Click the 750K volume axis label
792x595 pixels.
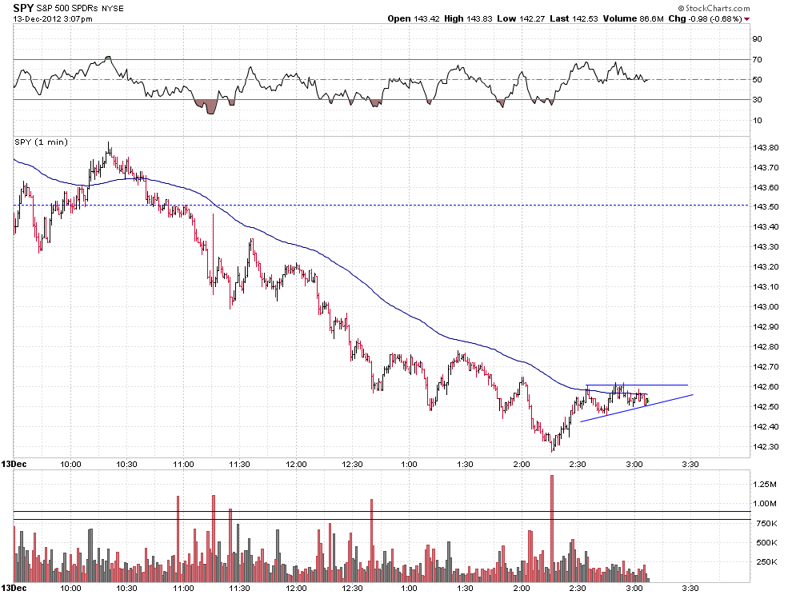click(x=765, y=523)
